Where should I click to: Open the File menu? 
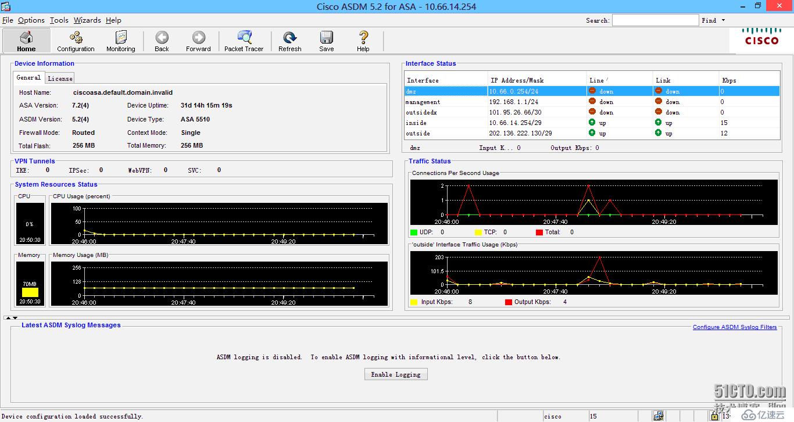pos(8,20)
